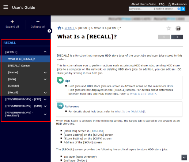Click the User's Guide title
Viewport: 189px width, 162px height.
tap(24, 8)
